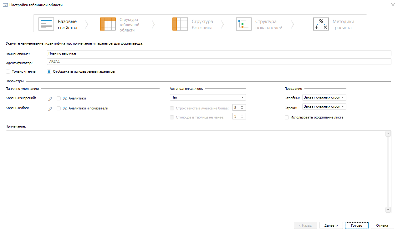Screen dimensions: 398x232
Task: Switch to Структура боковика tab label
Action: pos(202,25)
